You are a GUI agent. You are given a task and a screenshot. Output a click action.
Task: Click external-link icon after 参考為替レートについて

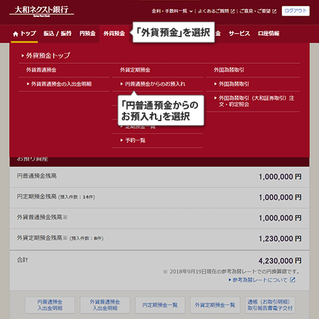[x=292, y=280]
